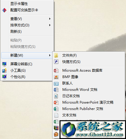Click the Microsoft Access database icon
The height and width of the screenshot is (139, 126).
[x=56, y=71]
